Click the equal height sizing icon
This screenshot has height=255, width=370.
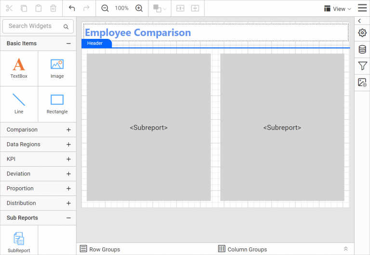point(195,8)
